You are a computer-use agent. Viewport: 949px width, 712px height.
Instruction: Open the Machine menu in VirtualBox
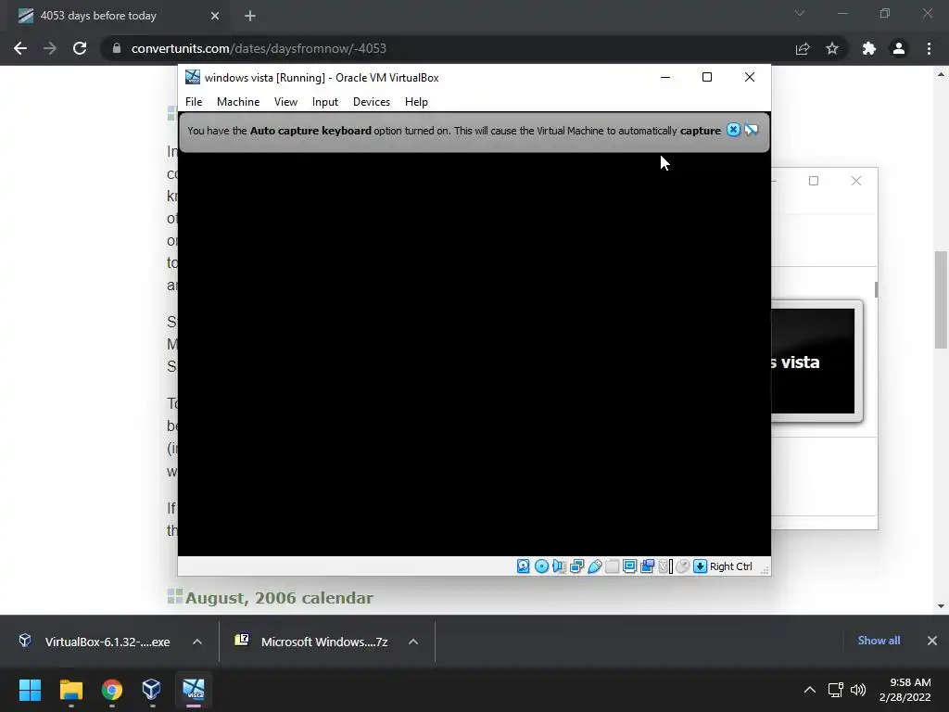[x=238, y=102]
